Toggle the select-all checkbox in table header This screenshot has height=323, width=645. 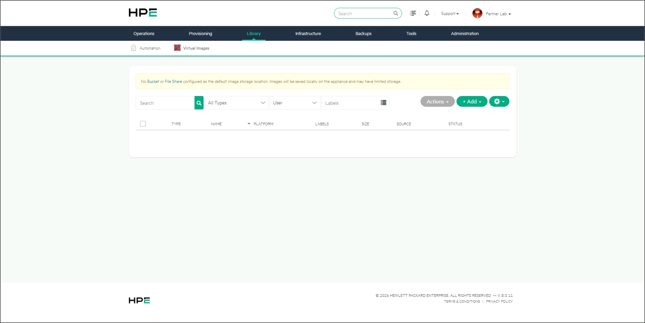(x=143, y=124)
